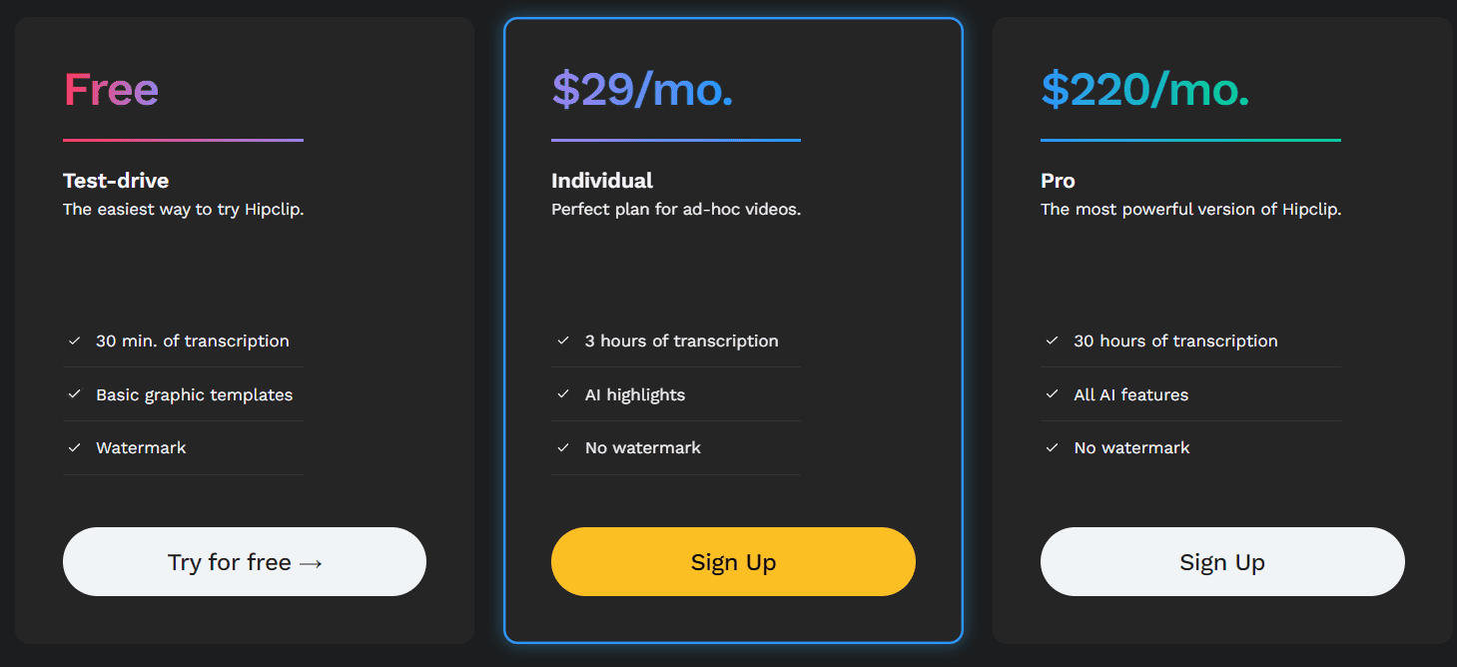
Task: Click the checkmark beside '3 hours of transcription'
Action: pyautogui.click(x=562, y=340)
